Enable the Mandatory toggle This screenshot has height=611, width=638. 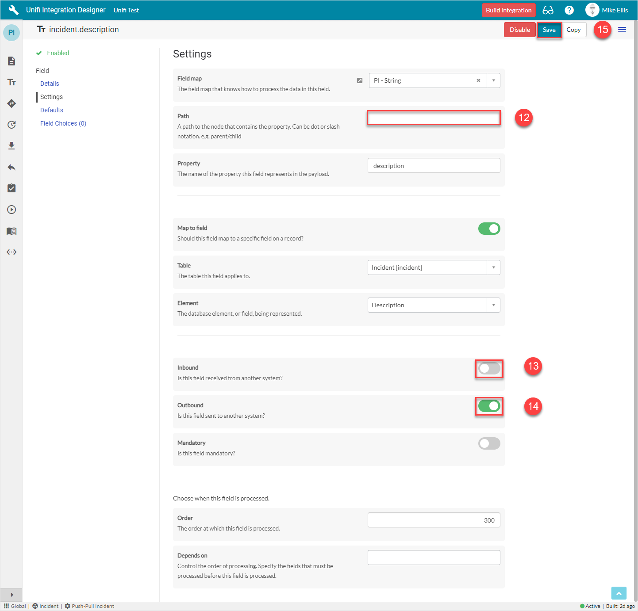coord(489,443)
